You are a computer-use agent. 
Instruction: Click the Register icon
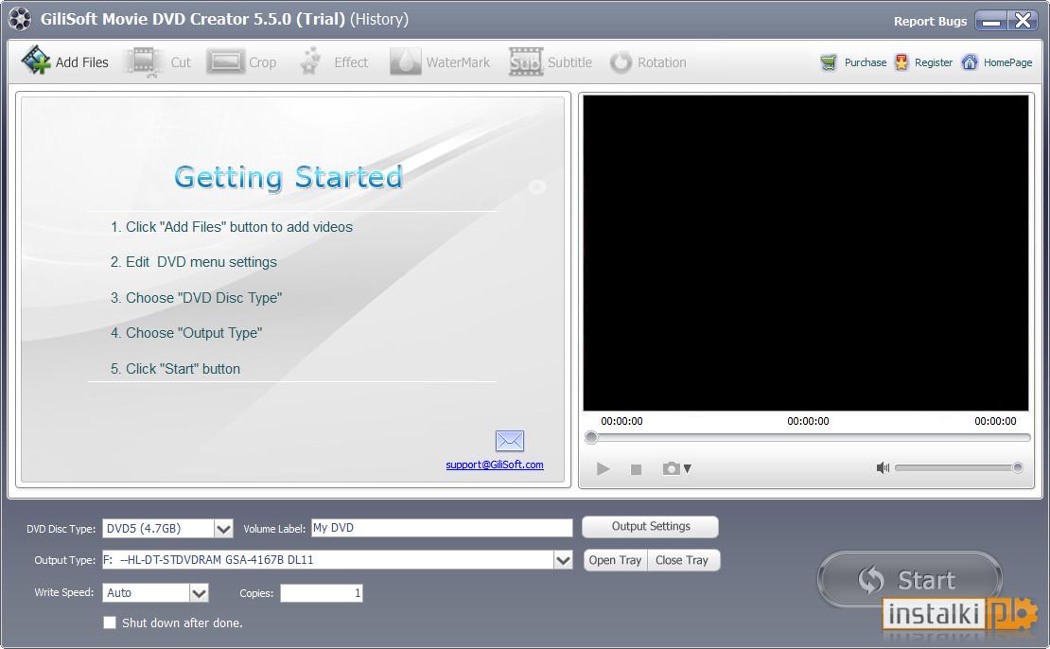(901, 62)
